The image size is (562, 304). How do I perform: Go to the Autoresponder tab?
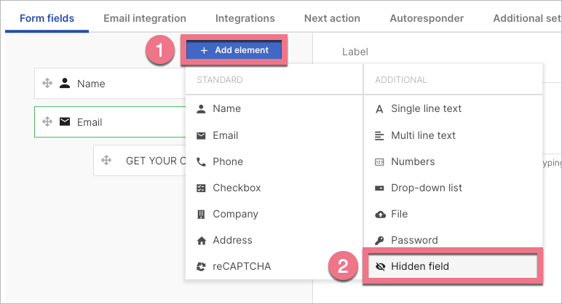tap(427, 18)
